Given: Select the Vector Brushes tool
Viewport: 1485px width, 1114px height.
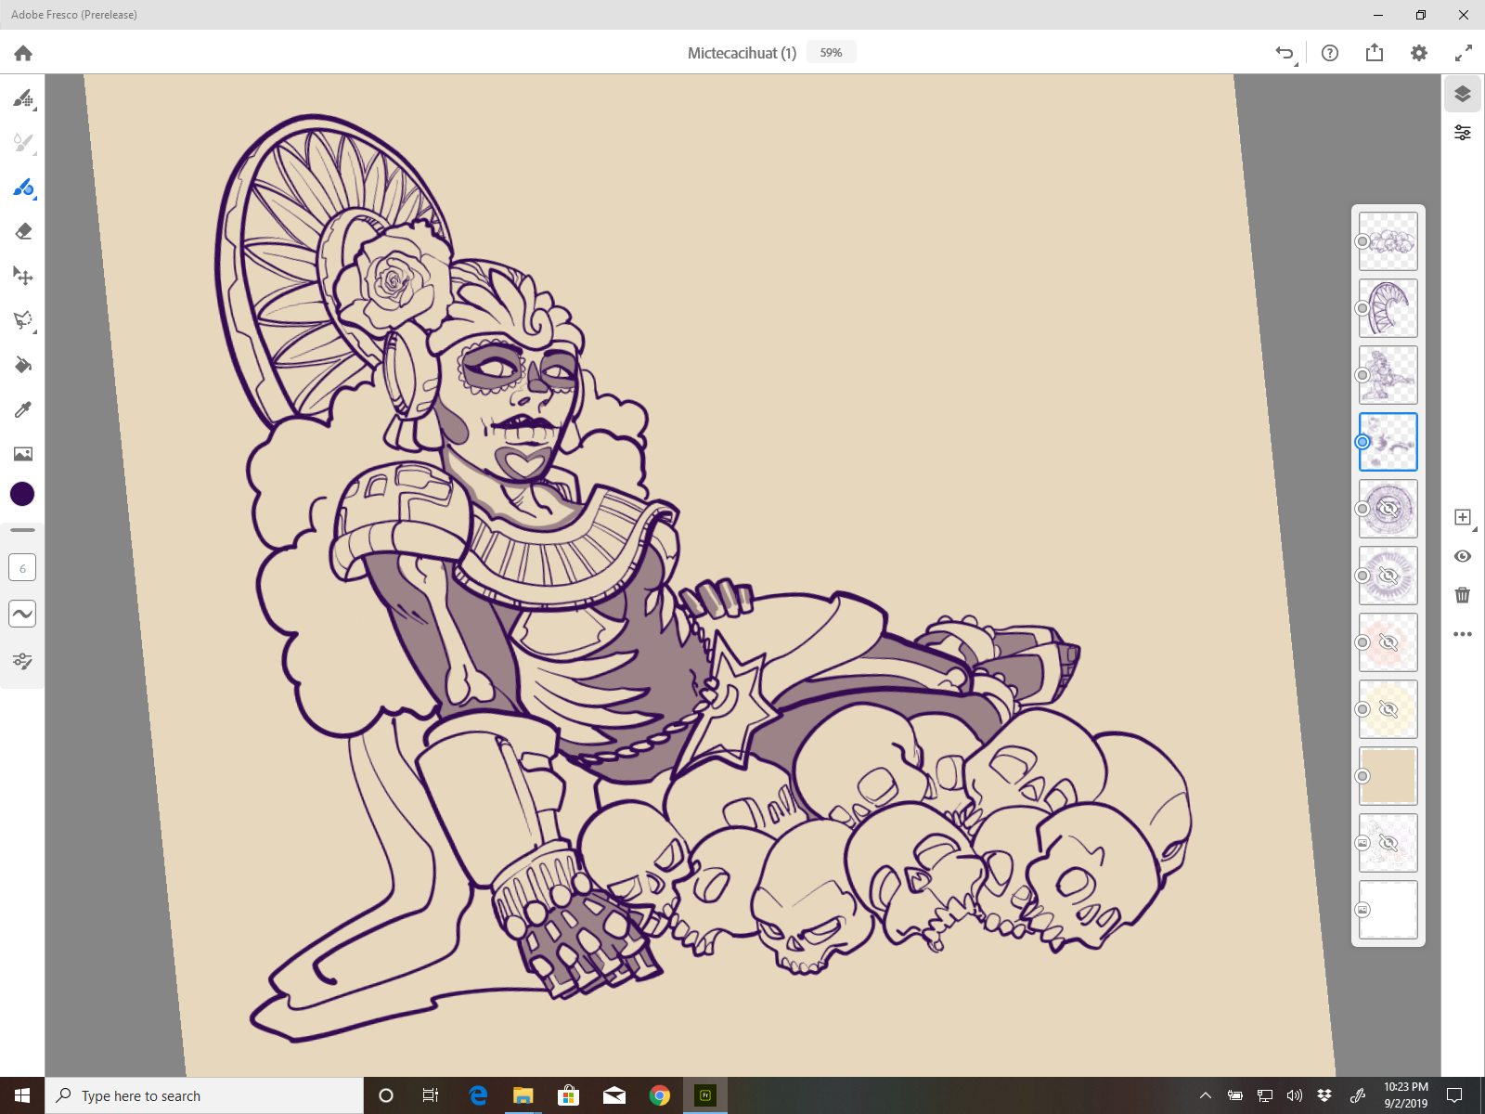Looking at the screenshot, I should [23, 187].
